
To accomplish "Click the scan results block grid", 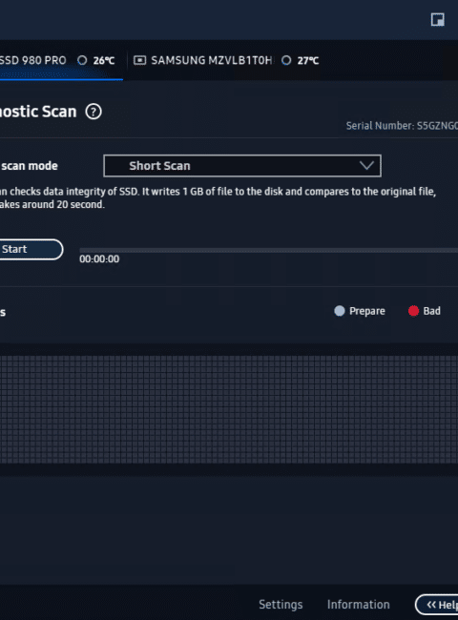I will point(229,409).
